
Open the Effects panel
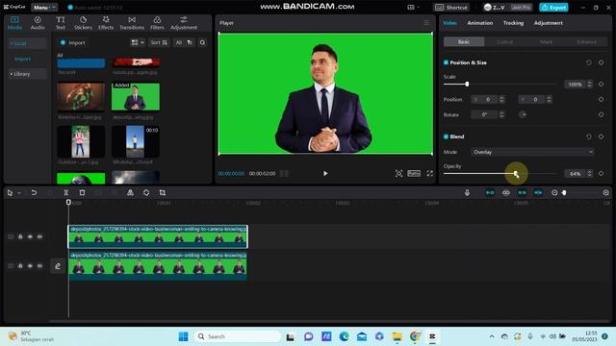tap(106, 23)
